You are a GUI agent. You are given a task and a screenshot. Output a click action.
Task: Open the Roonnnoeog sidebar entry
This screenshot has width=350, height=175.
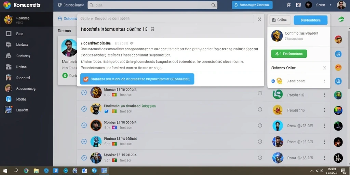tap(26, 89)
